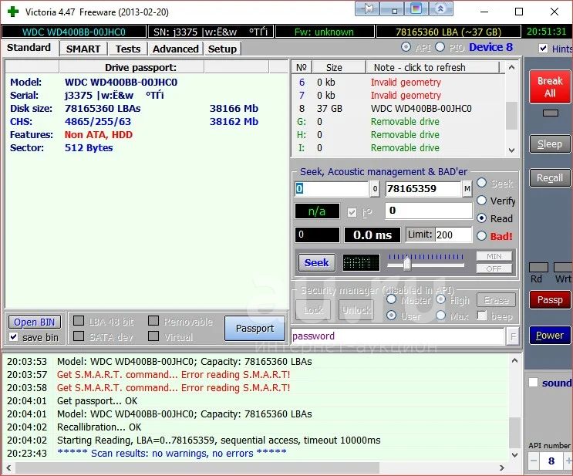573x476 pixels.
Task: Click the M max LBA button
Action: [x=467, y=189]
